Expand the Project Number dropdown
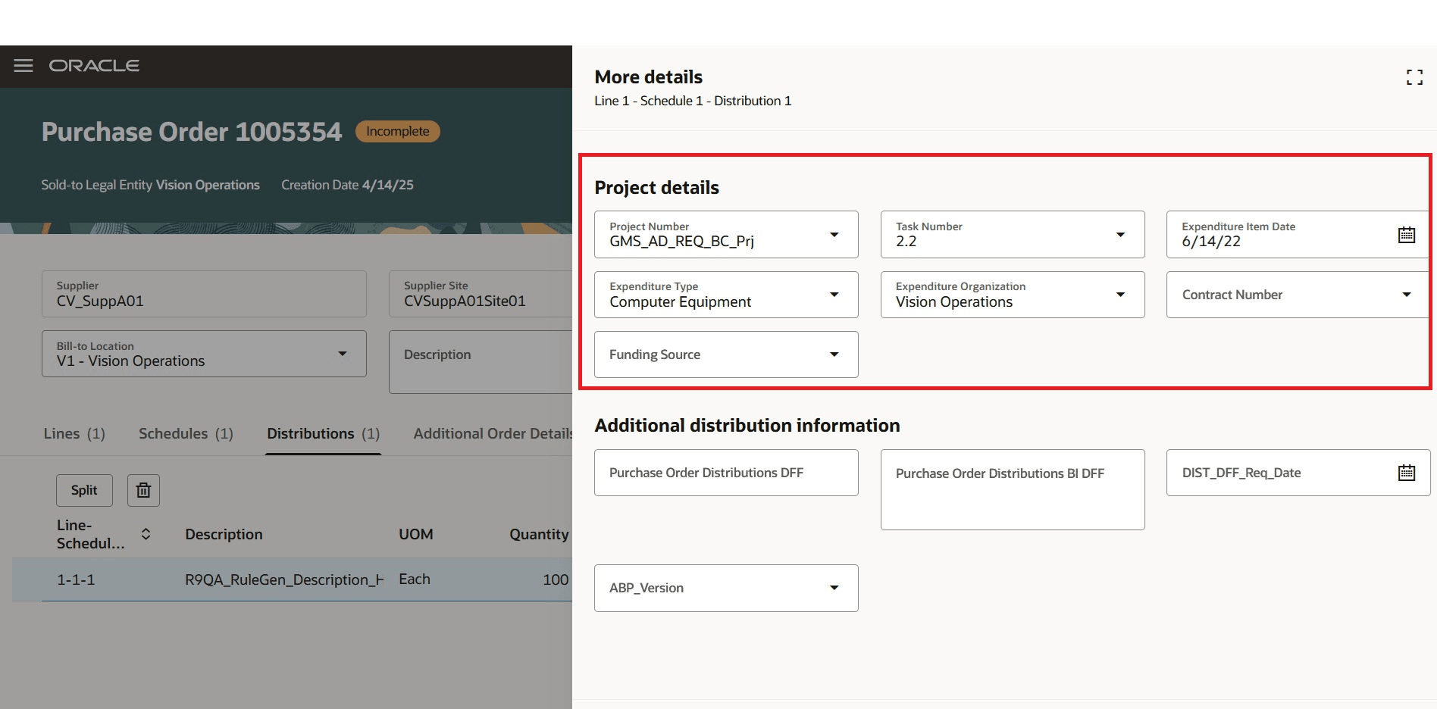 click(834, 235)
